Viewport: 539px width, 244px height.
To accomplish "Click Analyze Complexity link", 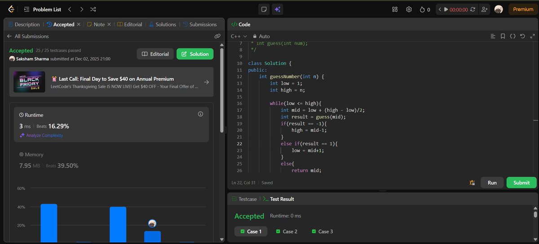I will pos(41,135).
